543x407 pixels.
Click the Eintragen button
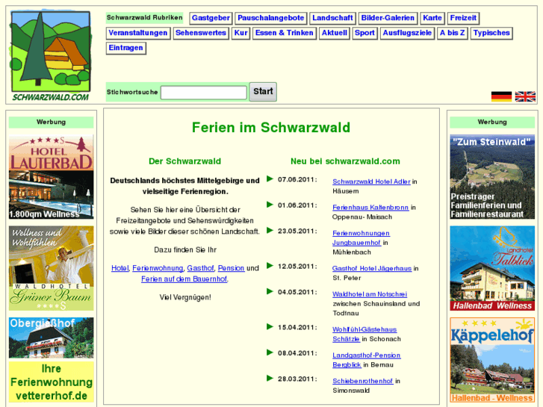125,48
